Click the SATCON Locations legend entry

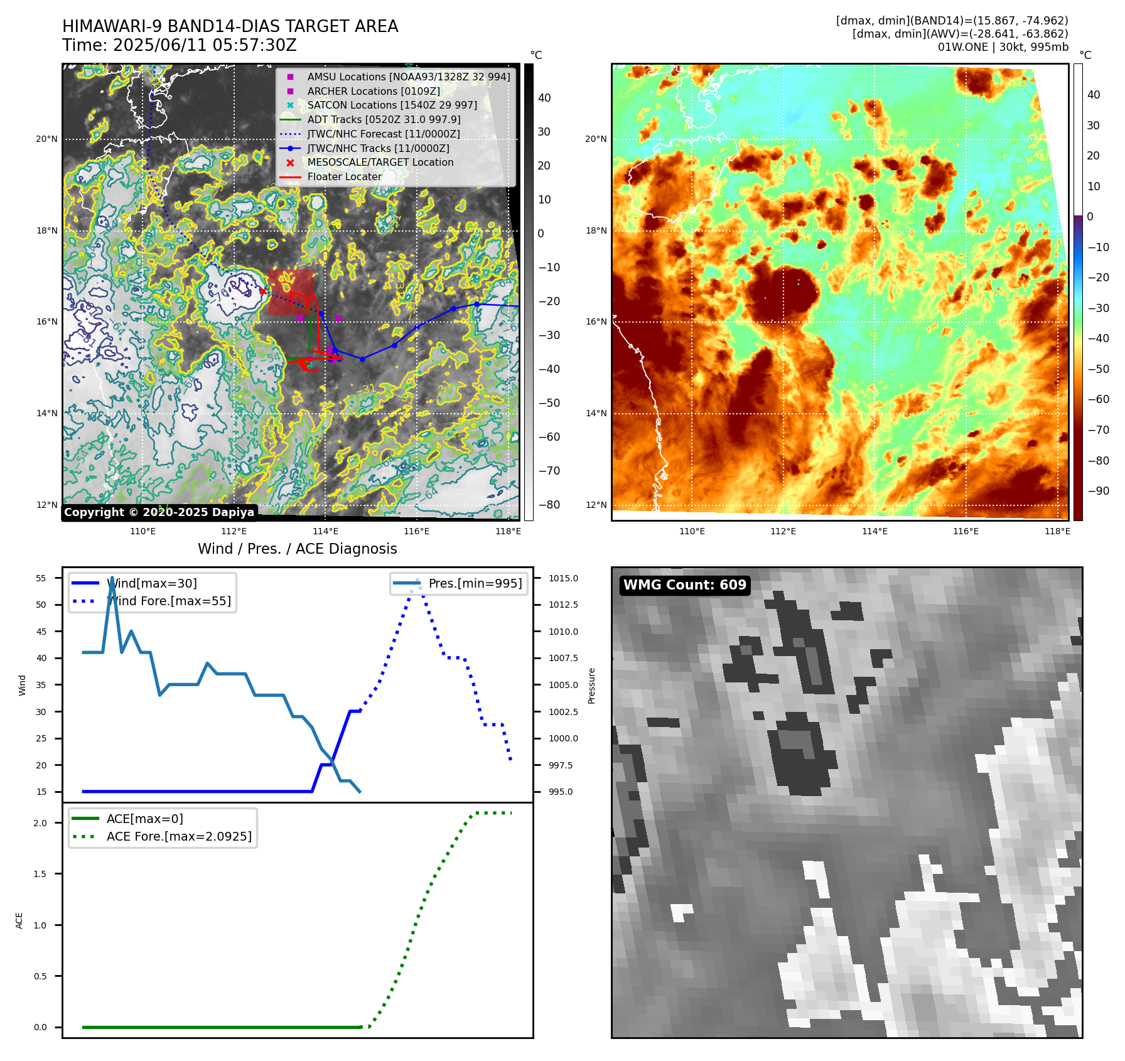pyautogui.click(x=380, y=105)
